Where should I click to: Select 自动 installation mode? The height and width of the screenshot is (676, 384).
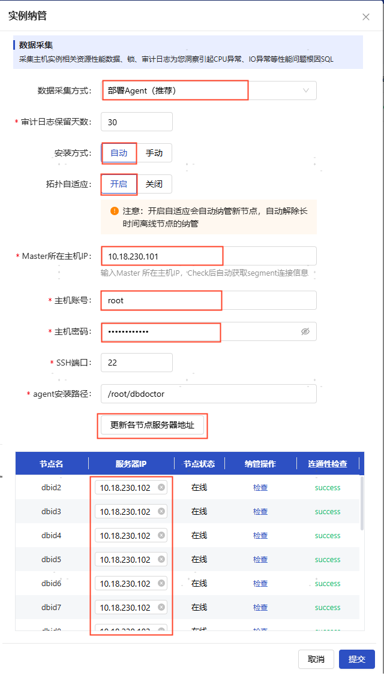[119, 153]
